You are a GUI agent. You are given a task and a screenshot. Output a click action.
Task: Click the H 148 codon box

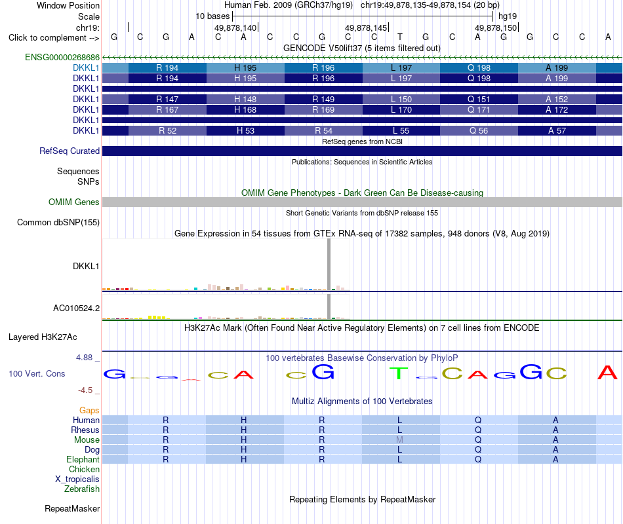pos(245,100)
